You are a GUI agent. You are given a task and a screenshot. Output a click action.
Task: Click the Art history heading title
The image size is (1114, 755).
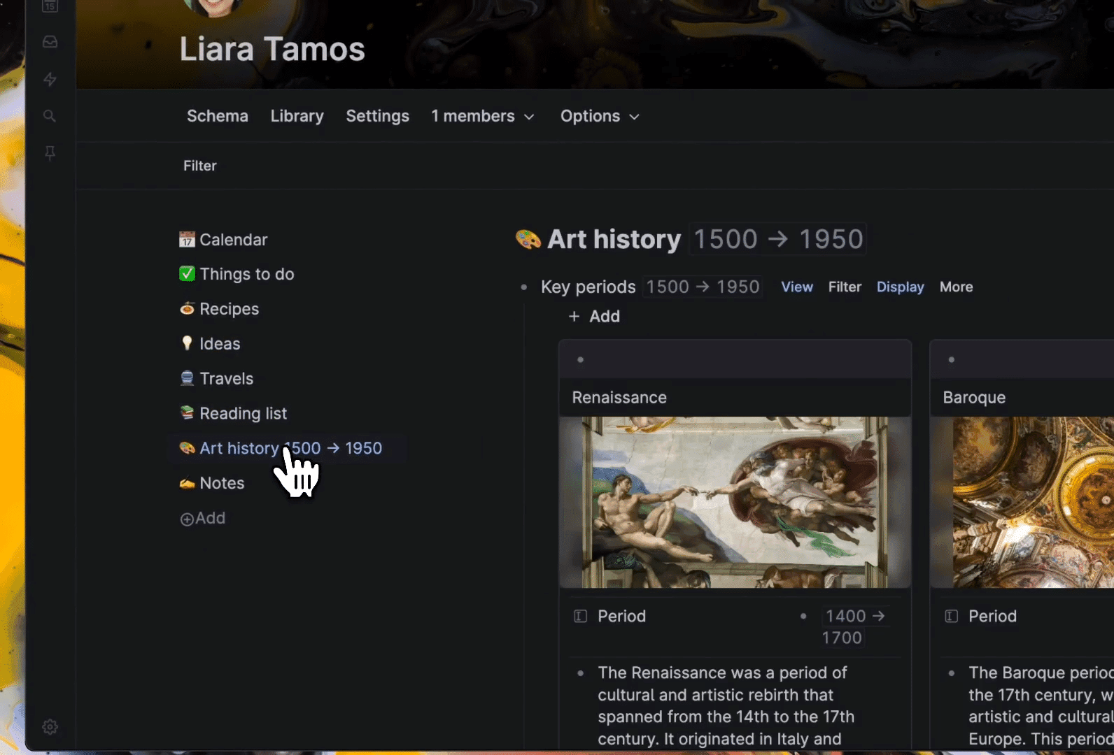(614, 239)
